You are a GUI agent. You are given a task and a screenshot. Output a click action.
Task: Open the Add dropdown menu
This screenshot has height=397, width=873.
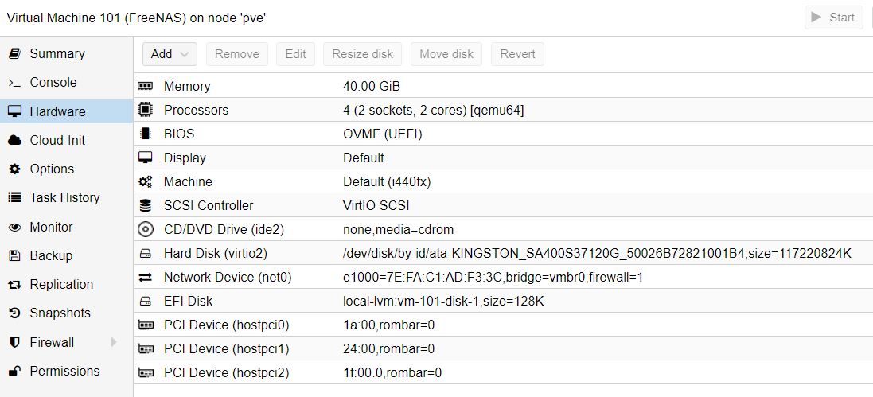click(x=170, y=54)
